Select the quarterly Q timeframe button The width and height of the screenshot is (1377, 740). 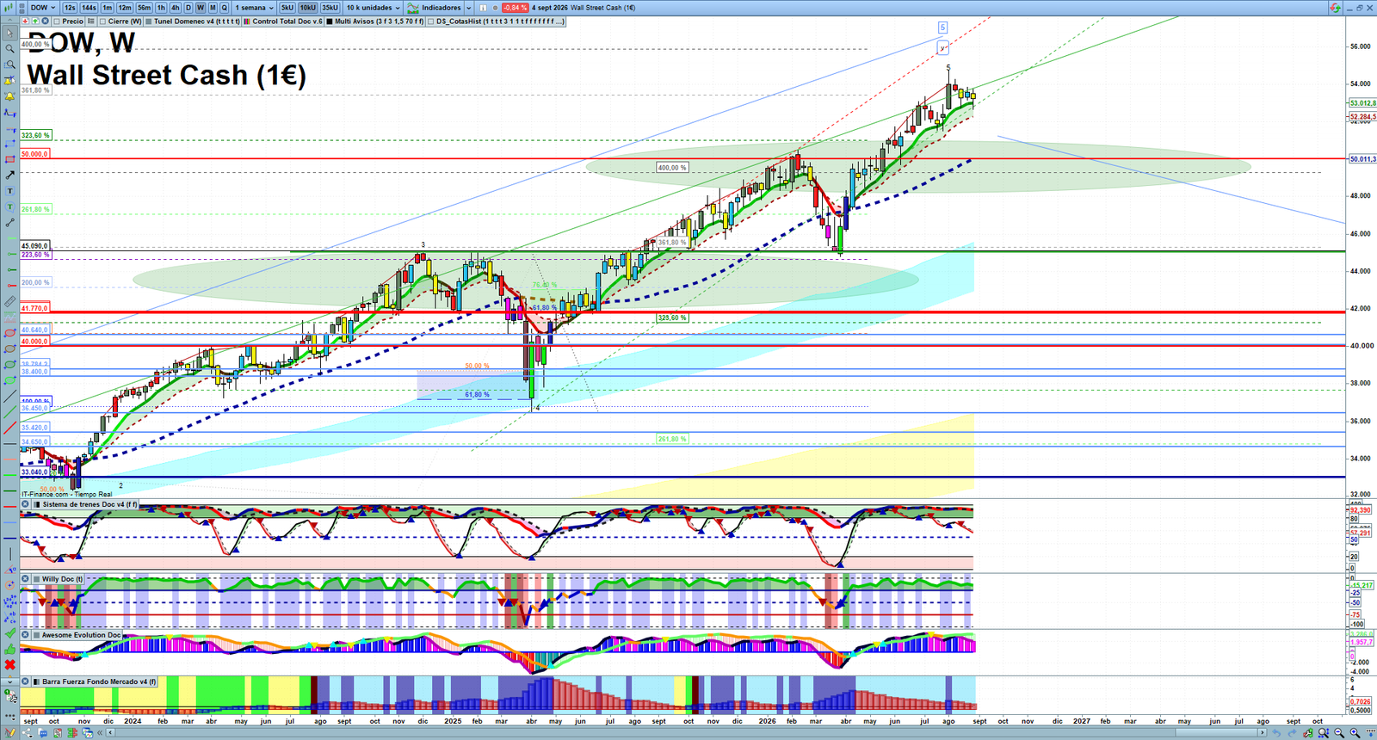tap(224, 8)
